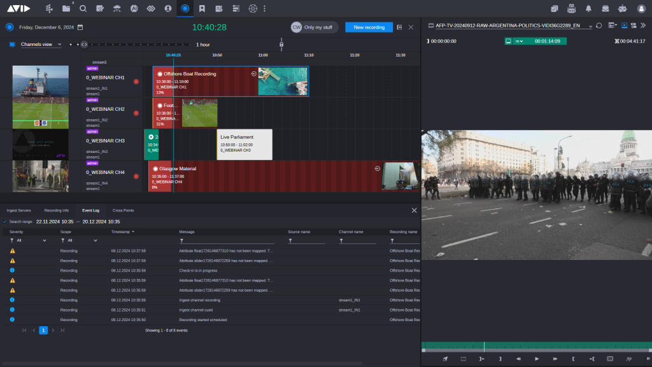Toggle the timeline lock icon
The height and width of the screenshot is (367, 652).
pos(281,44)
